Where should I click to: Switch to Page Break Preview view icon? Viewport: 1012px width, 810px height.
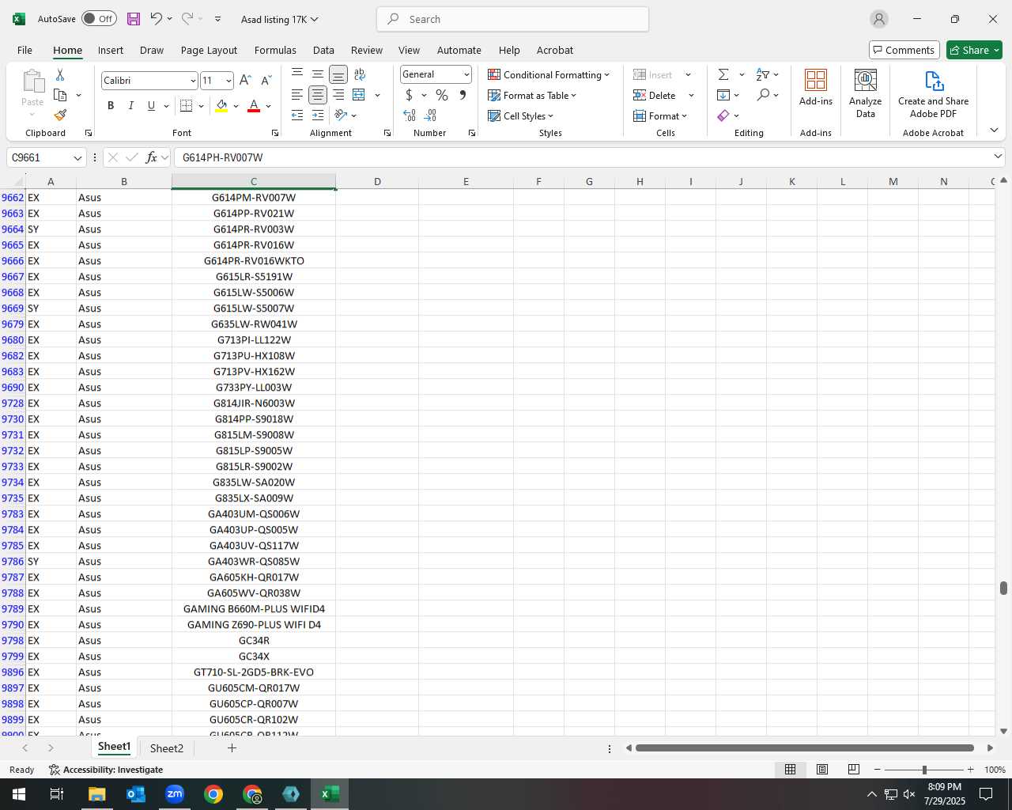(854, 770)
